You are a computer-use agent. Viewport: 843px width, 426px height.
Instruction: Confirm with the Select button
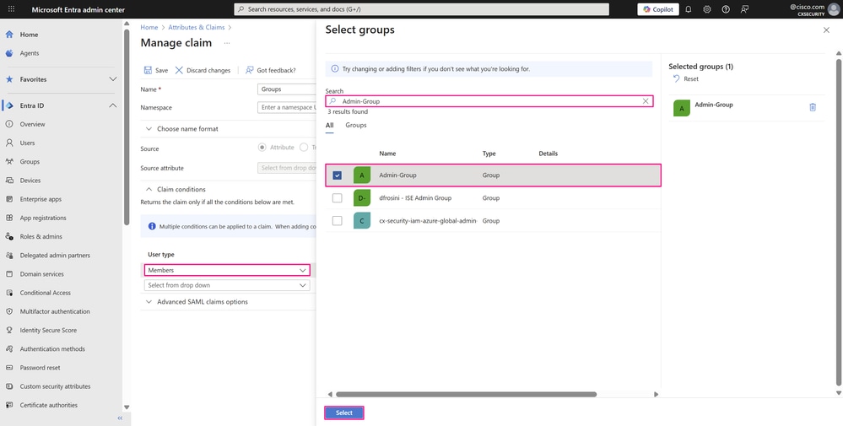pos(344,413)
